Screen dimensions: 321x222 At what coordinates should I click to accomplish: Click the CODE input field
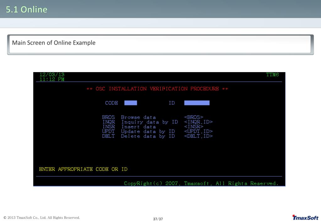tap(131, 103)
